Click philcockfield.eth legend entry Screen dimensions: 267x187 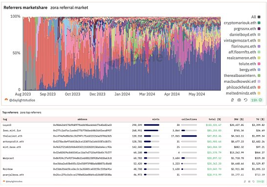tap(243, 87)
